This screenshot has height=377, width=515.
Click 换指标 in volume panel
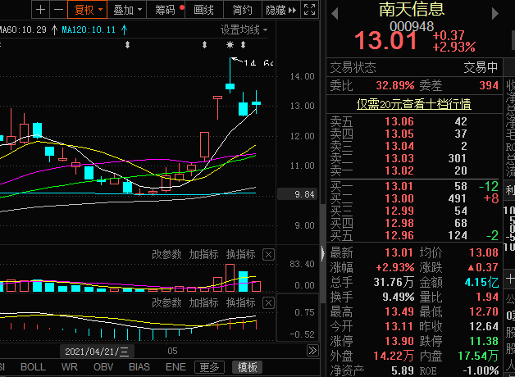coord(241,254)
